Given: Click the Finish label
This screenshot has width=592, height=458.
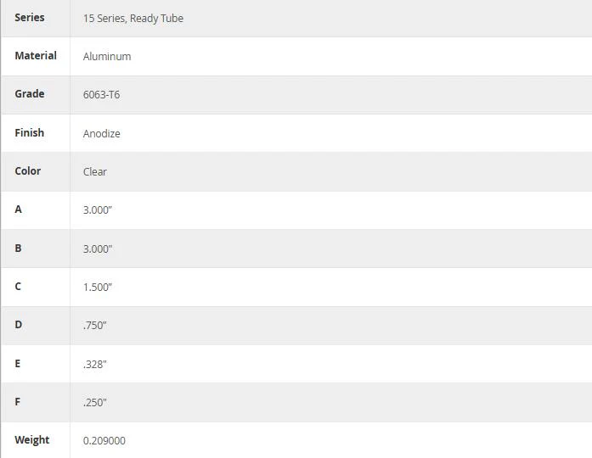Looking at the screenshot, I should click(30, 132).
